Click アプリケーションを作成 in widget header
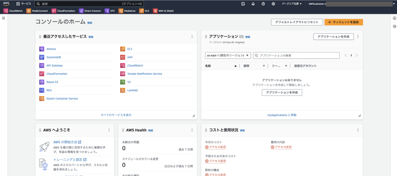 333,37
